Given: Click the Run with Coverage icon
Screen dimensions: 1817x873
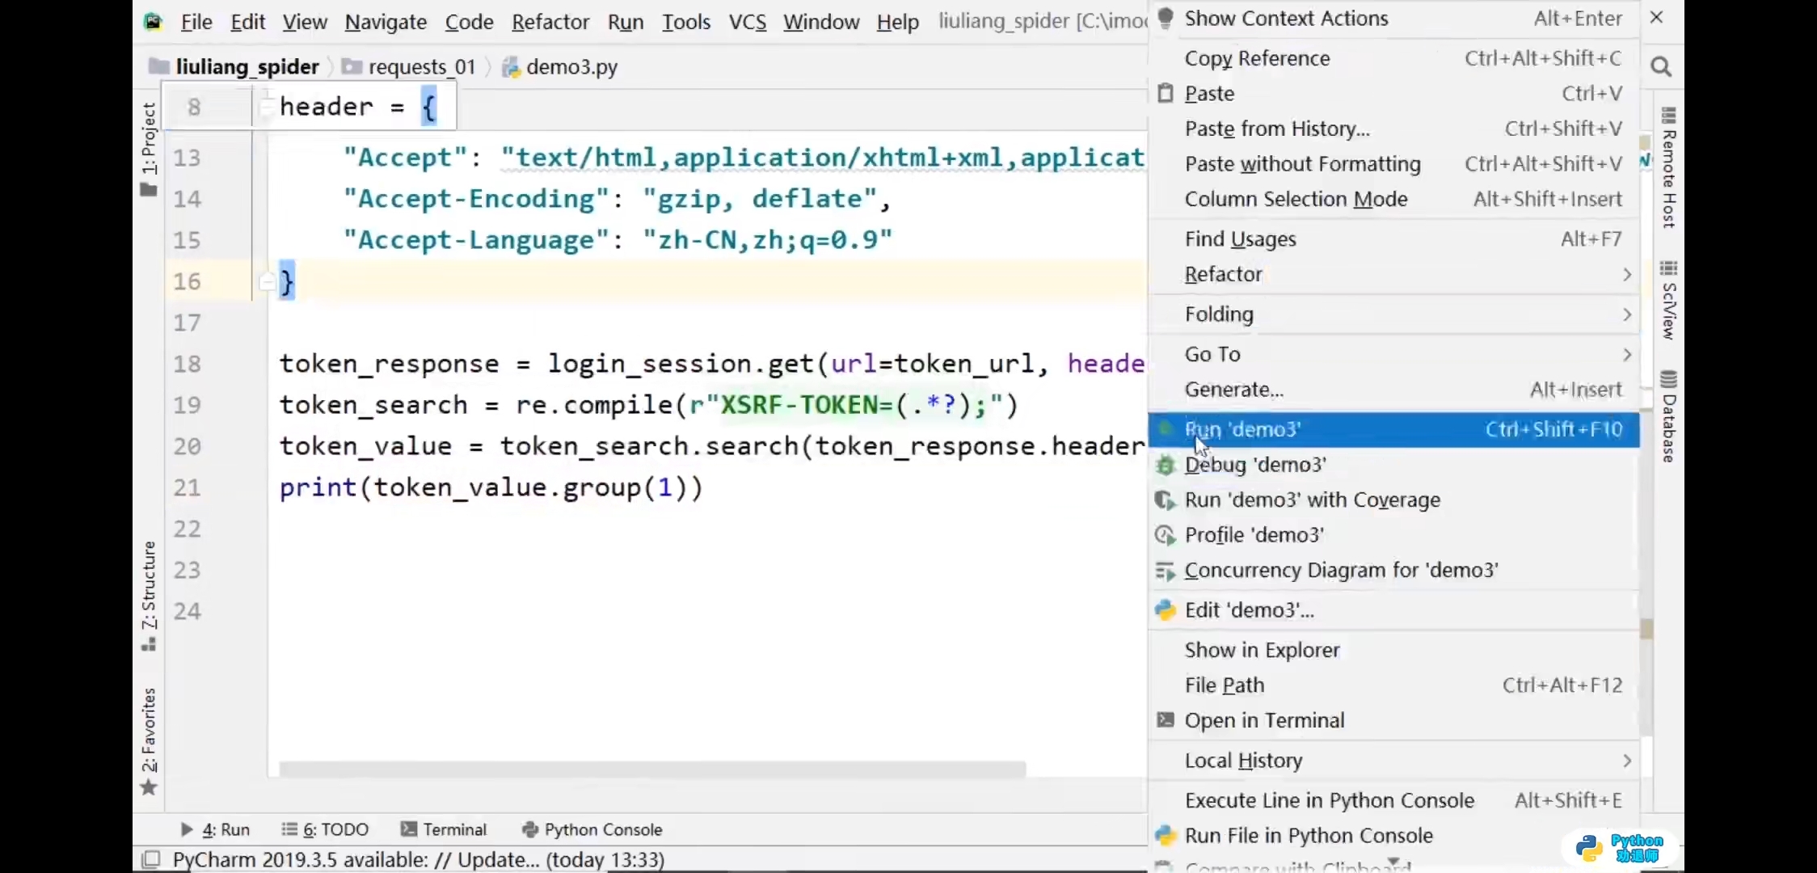Looking at the screenshot, I should [1165, 500].
